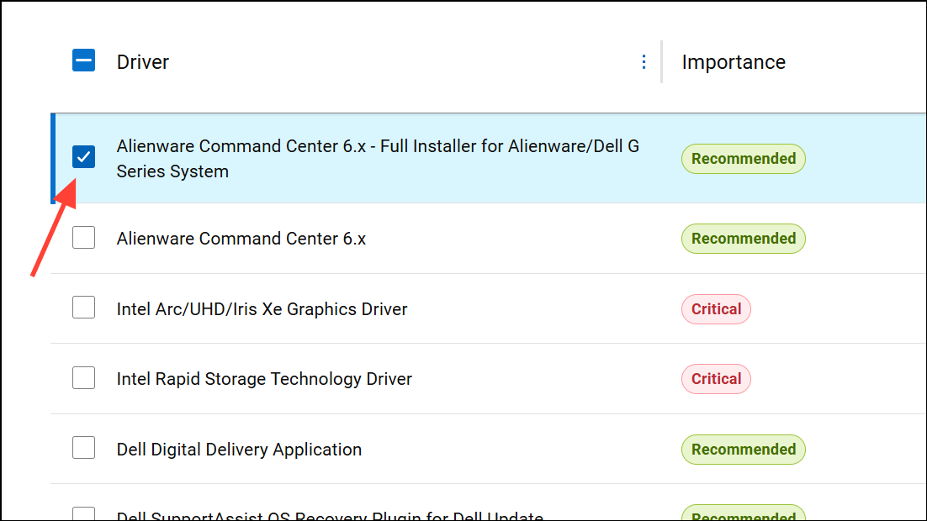Click the Recommended badge on Alienware Command Center 6.x
The width and height of the screenshot is (927, 521).
tap(743, 239)
